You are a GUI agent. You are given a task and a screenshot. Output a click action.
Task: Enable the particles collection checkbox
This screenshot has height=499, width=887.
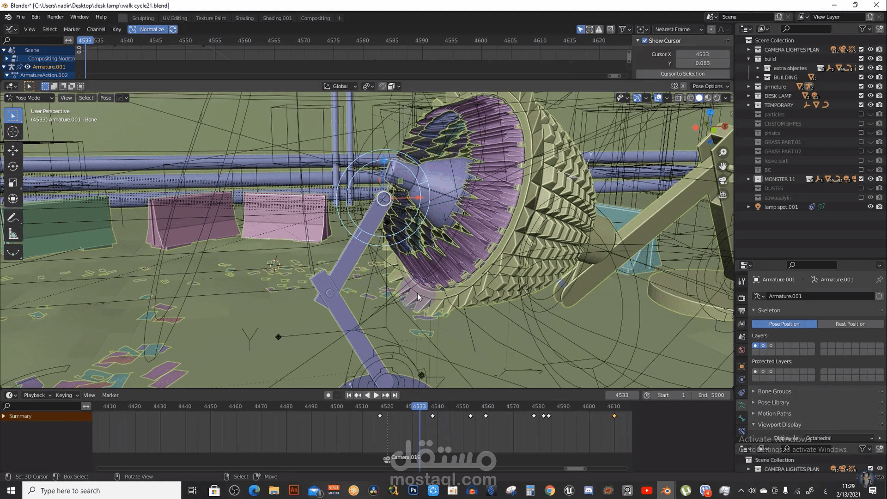[861, 114]
